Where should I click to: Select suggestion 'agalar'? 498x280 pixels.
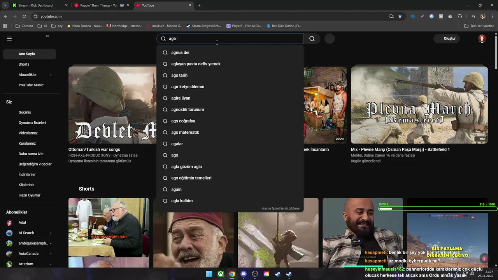tap(230, 144)
